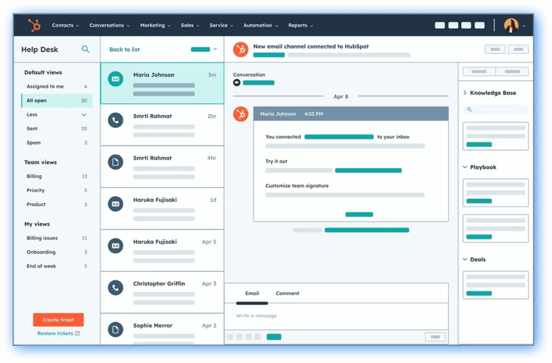The image size is (552, 363).
Task: Open the Reports menu
Action: tap(301, 25)
